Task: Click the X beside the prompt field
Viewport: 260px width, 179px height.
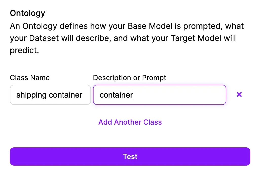Action: [239, 95]
